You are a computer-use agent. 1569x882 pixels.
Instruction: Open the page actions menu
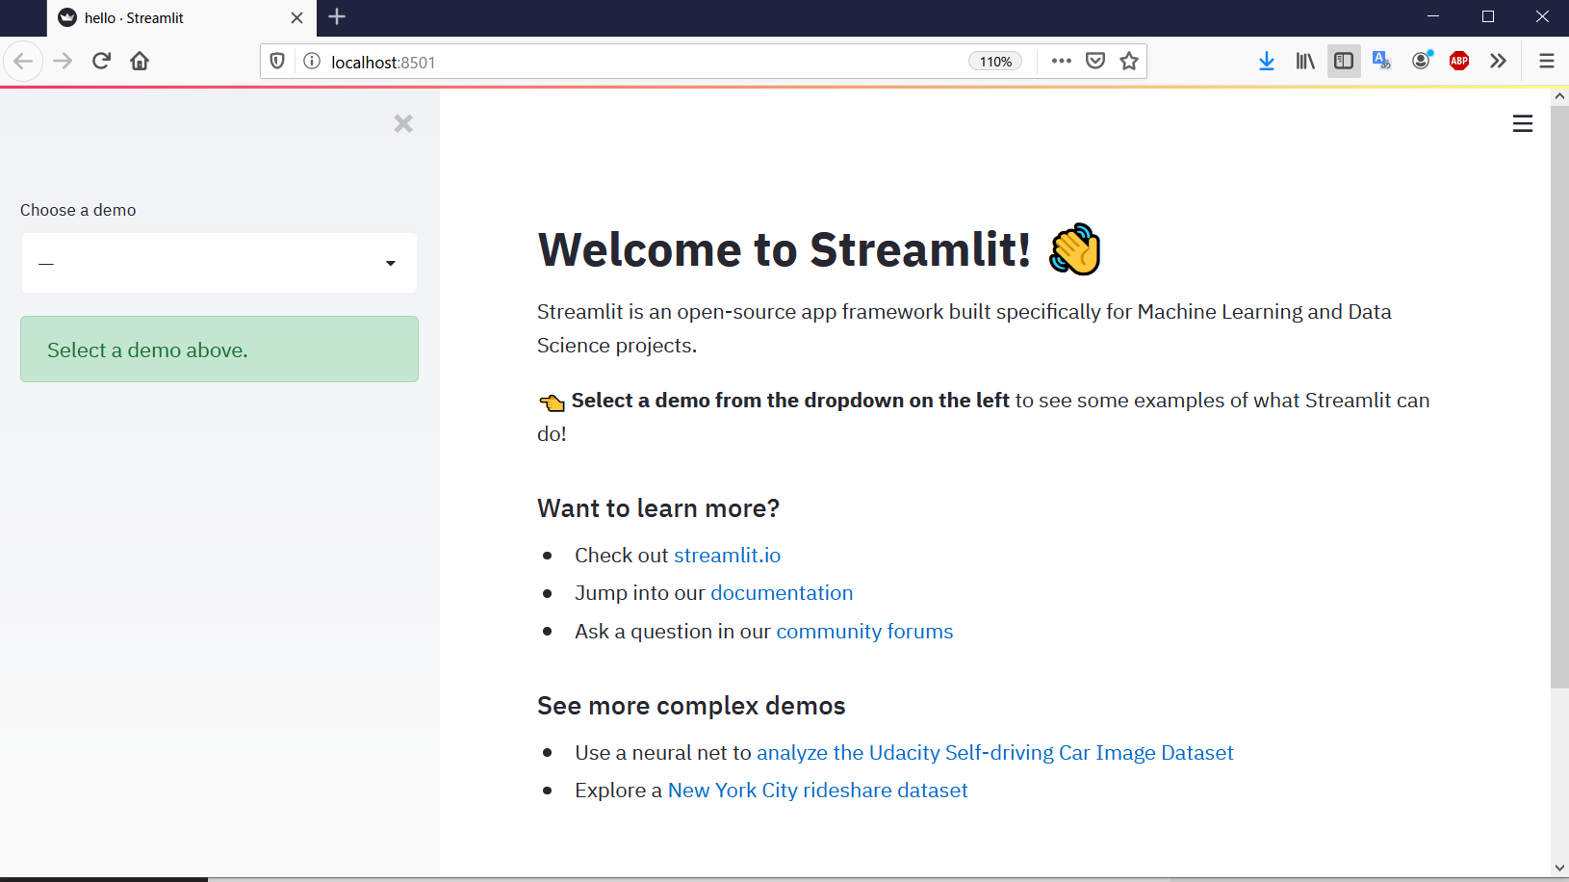[1062, 61]
